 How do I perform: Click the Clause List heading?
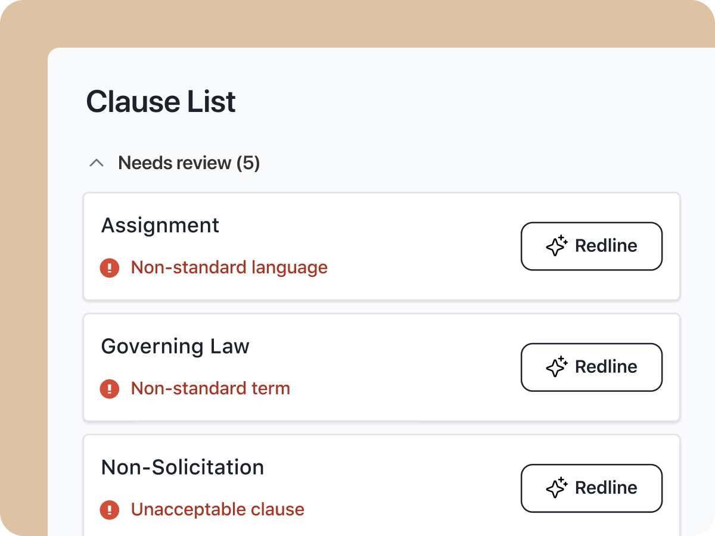tap(160, 101)
